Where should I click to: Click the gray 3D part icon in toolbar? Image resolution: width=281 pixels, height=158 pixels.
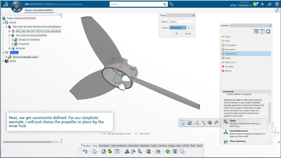pos(95,152)
